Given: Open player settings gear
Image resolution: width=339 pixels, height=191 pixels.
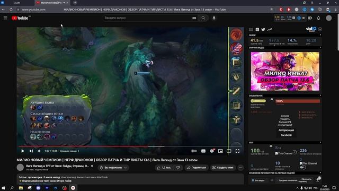Looking at the screenshot, I should (212, 151).
